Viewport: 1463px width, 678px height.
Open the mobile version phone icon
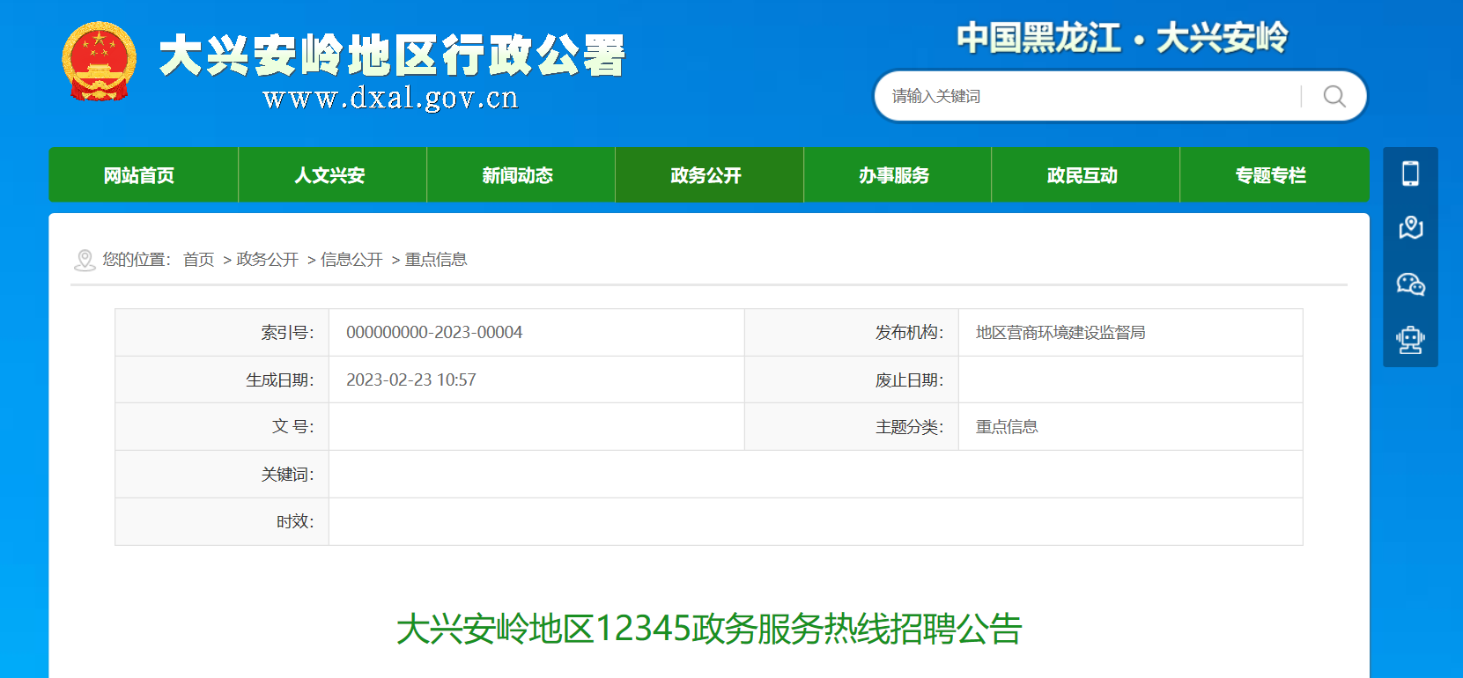[1410, 173]
